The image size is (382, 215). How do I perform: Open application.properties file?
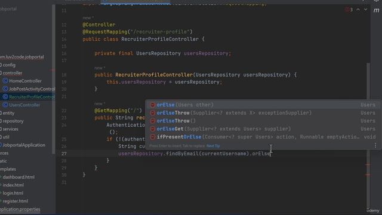tap(20, 209)
